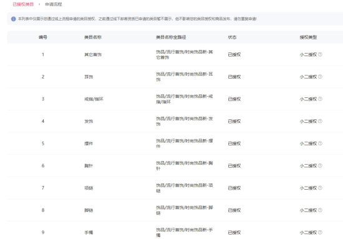Screen dimensions: 343x239
Task: Click full path ending in 新-发饰
Action: (x=185, y=121)
